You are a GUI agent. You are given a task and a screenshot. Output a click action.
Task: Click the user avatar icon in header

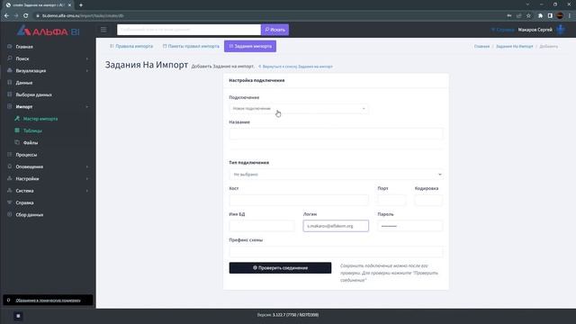[x=561, y=30]
